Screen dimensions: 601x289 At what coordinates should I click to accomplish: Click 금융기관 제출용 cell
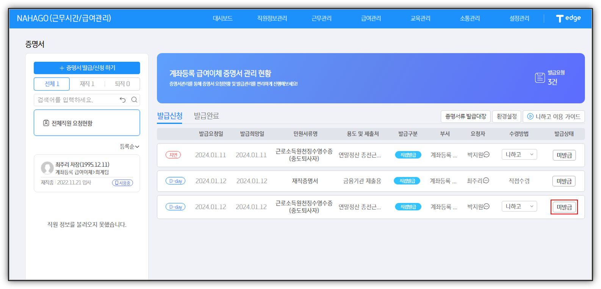point(362,181)
